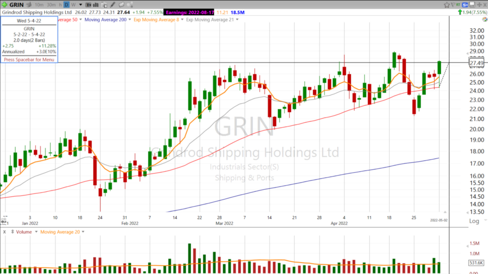Viewport: 488px width, 274px height.
Task: Switch to 10m time frame
Action: (x=39, y=5)
